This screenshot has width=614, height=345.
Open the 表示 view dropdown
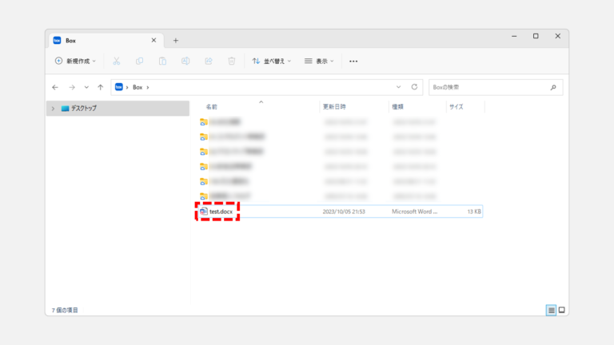pyautogui.click(x=319, y=61)
